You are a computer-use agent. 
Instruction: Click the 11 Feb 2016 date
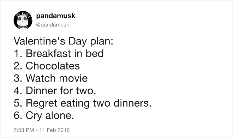coord(54,130)
